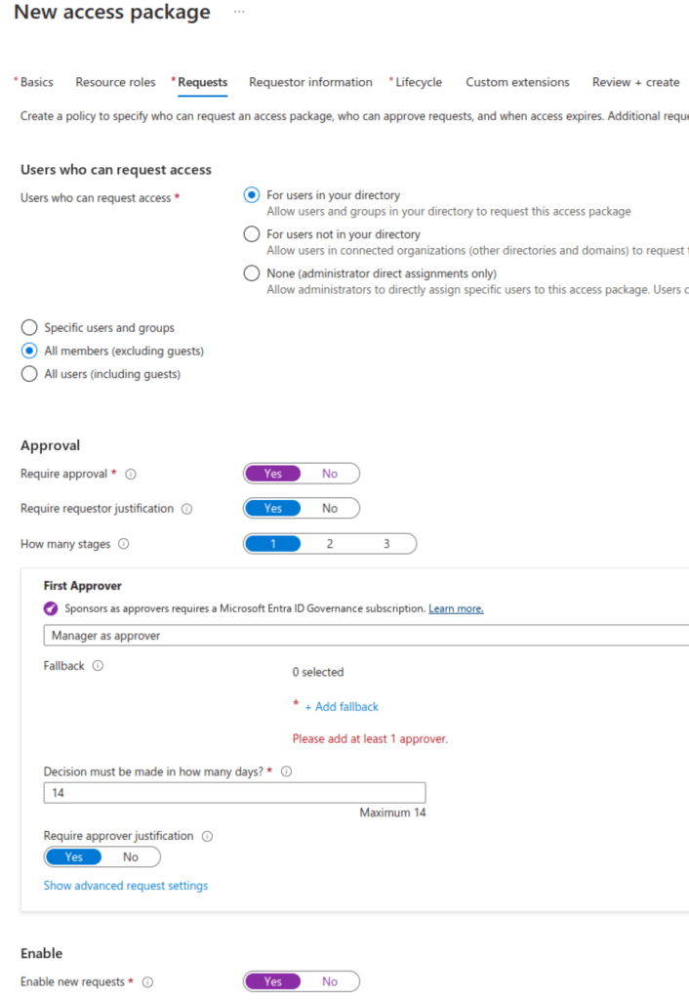Select 2 for number of approval stages
The width and height of the screenshot is (689, 1000).
tap(330, 544)
